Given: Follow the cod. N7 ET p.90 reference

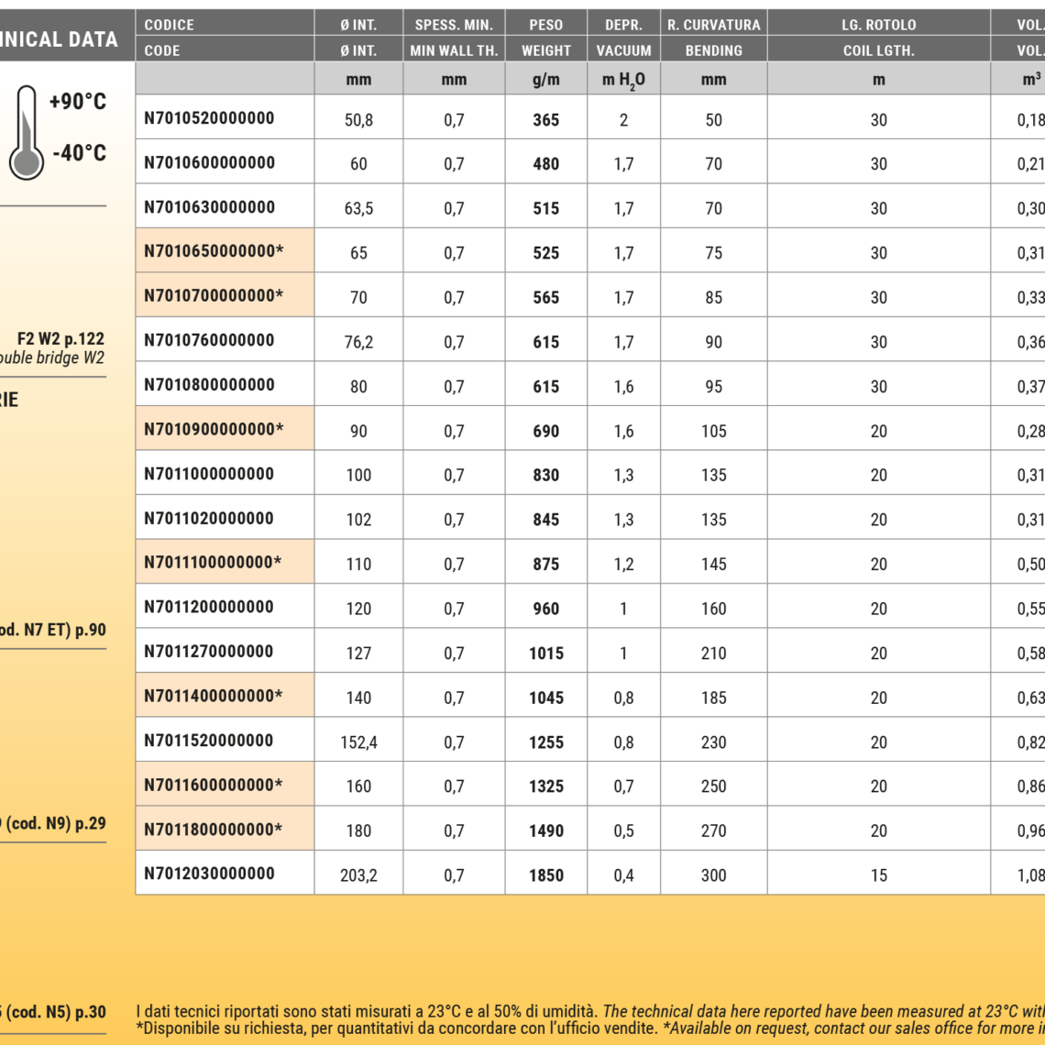Looking at the screenshot, I should pyautogui.click(x=52, y=631).
